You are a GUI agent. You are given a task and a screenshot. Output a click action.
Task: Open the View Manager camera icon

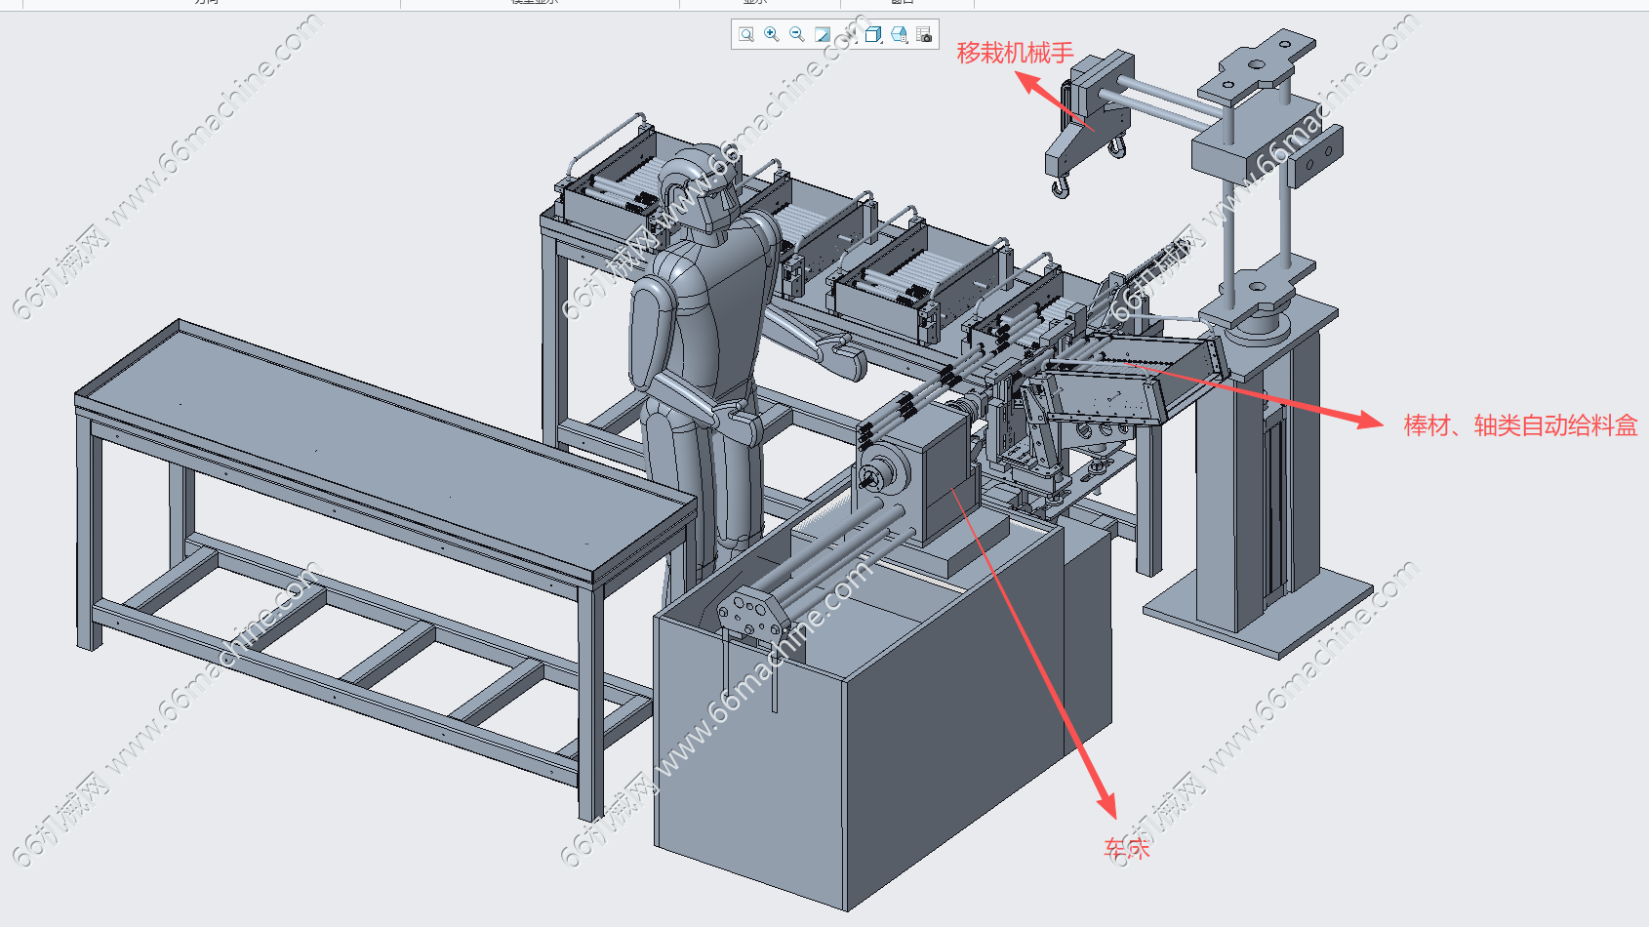[x=924, y=34]
